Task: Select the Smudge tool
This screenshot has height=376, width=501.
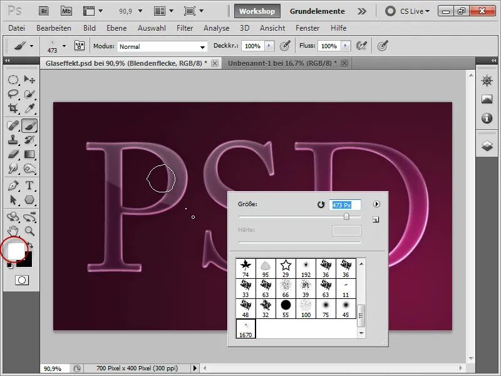Action: point(13,169)
